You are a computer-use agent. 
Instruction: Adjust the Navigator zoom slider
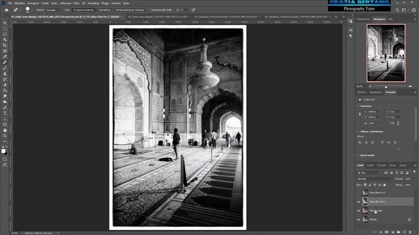(x=386, y=86)
